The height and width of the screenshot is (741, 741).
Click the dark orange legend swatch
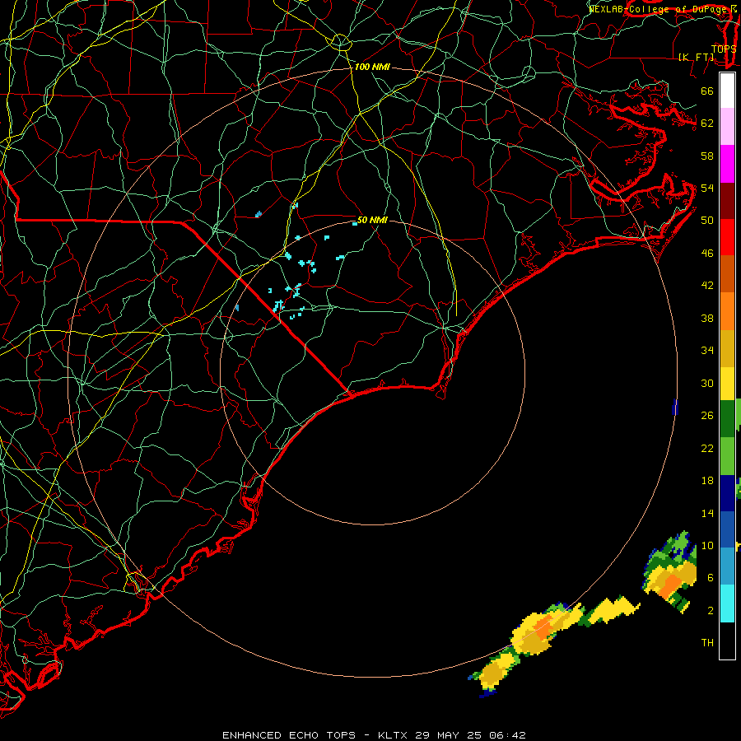click(727, 273)
